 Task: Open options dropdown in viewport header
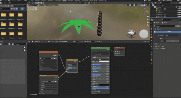(145, 3)
